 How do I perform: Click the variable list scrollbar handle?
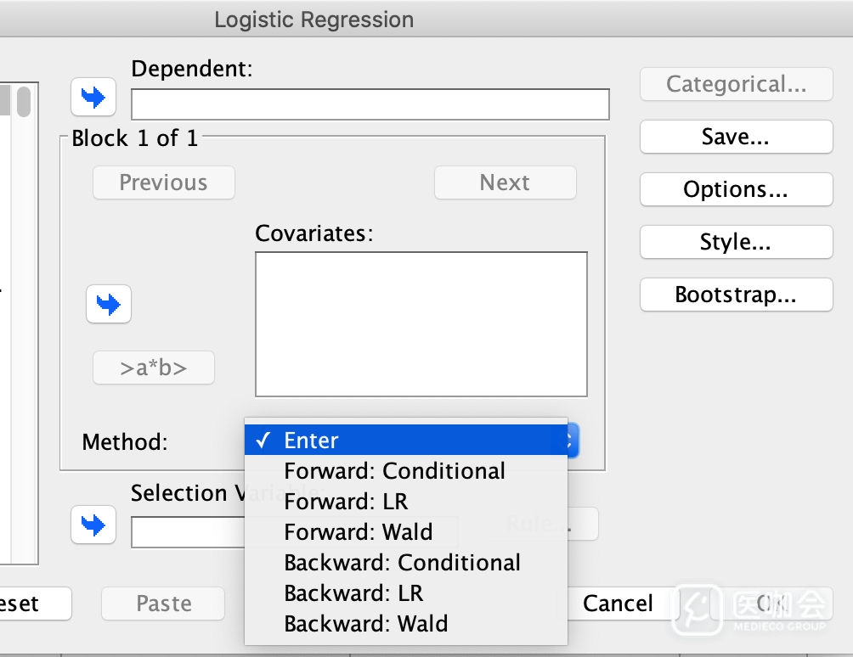pos(23,101)
